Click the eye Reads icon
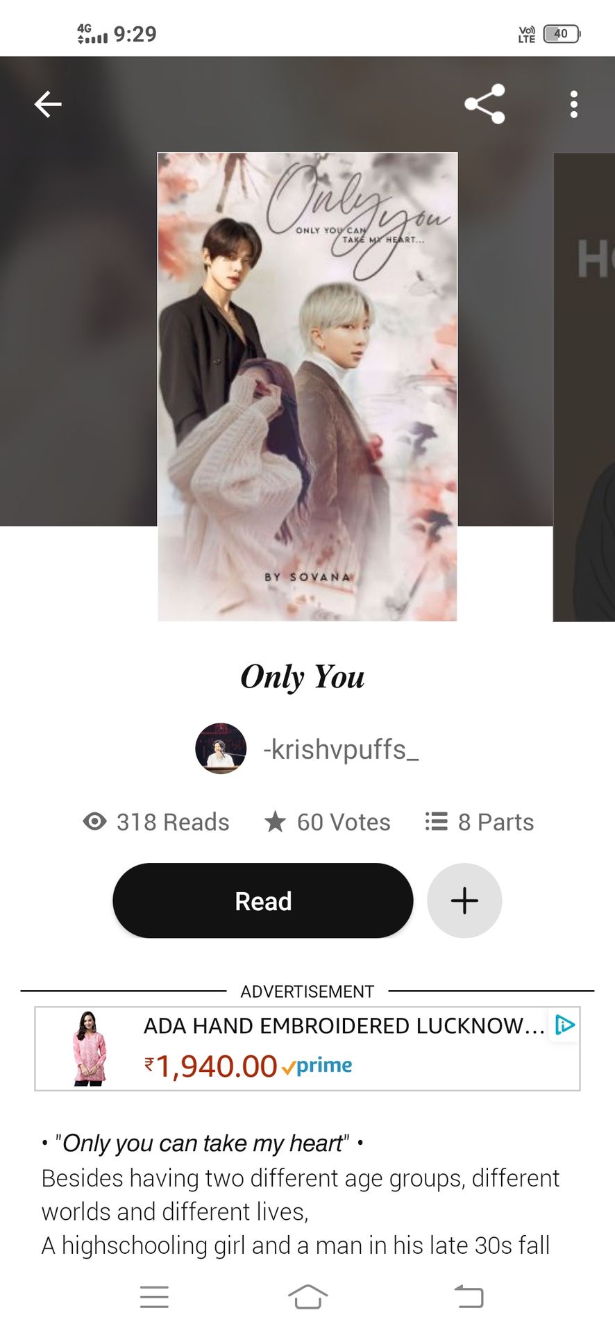The width and height of the screenshot is (615, 1333). pos(95,822)
